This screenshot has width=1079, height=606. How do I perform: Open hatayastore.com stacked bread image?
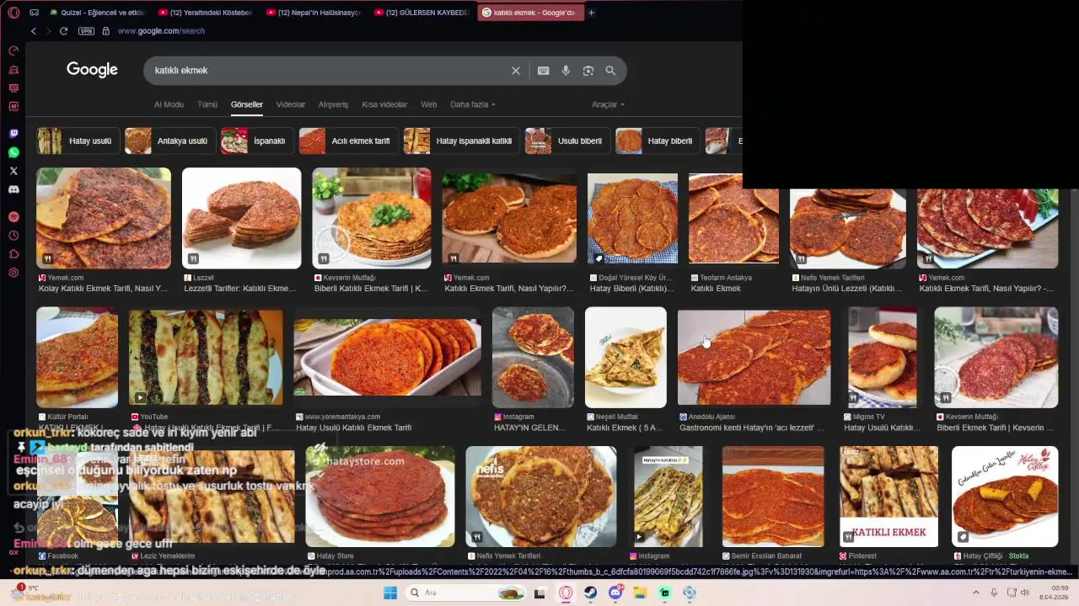coord(380,497)
